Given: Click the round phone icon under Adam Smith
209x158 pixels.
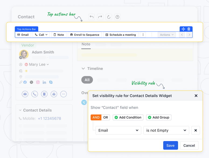Looking at the screenshot, I should coord(35,94).
